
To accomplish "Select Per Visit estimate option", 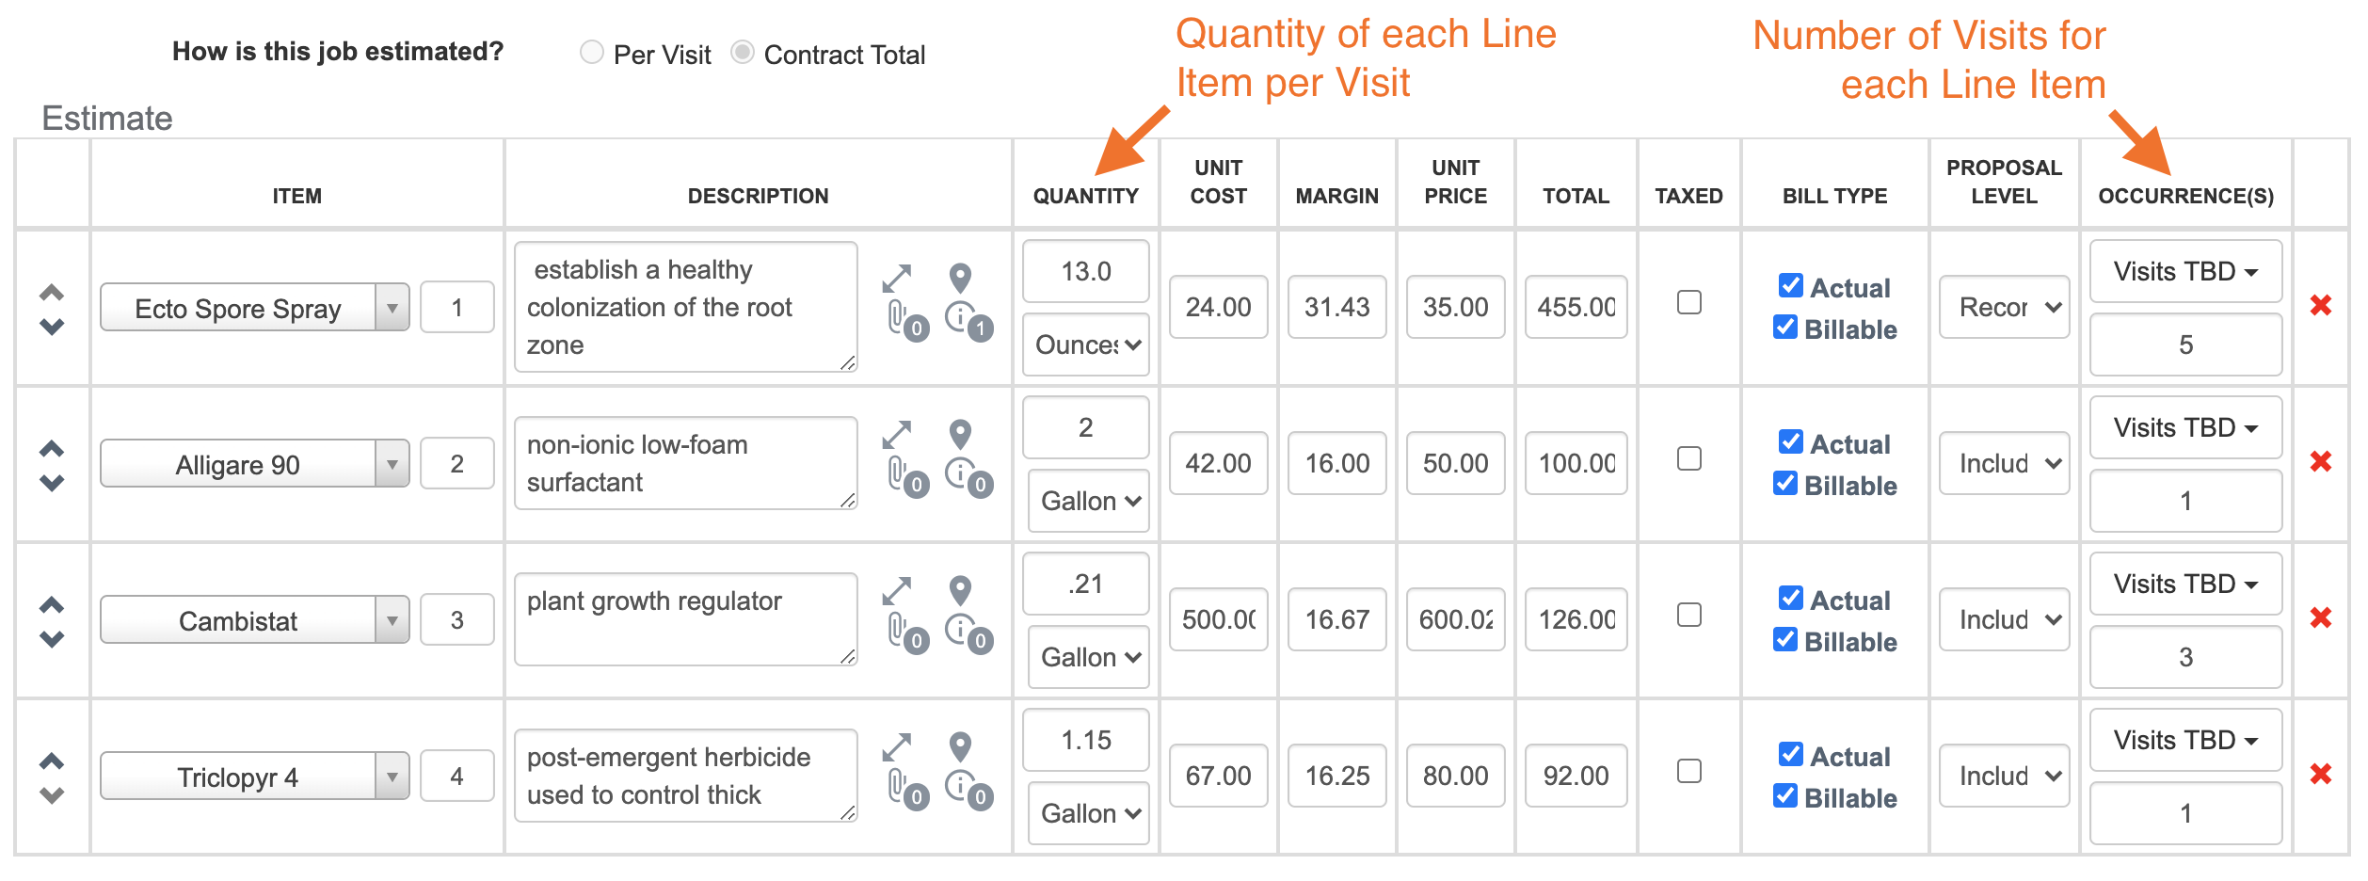I will click(x=592, y=52).
